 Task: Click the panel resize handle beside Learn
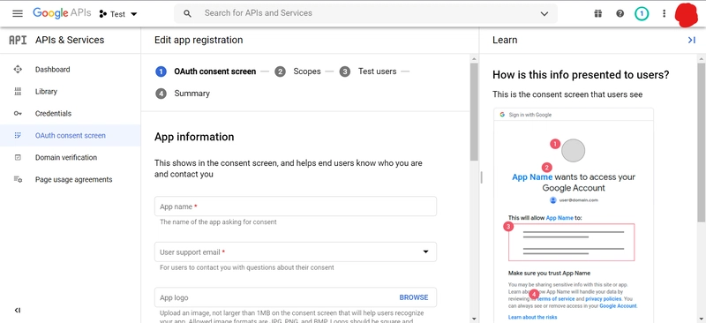tap(481, 177)
